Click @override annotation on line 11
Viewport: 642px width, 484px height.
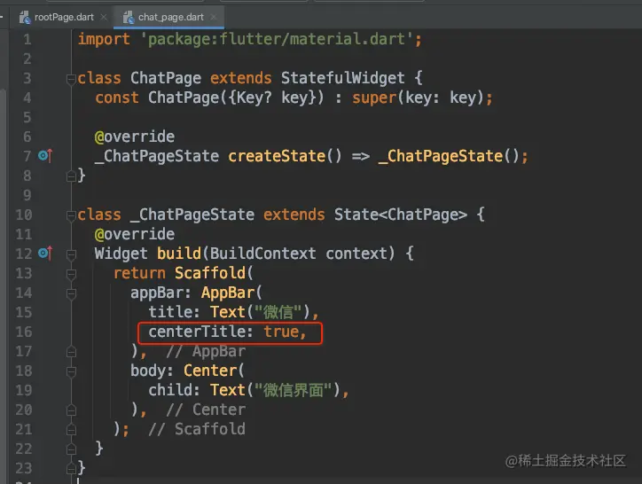135,234
